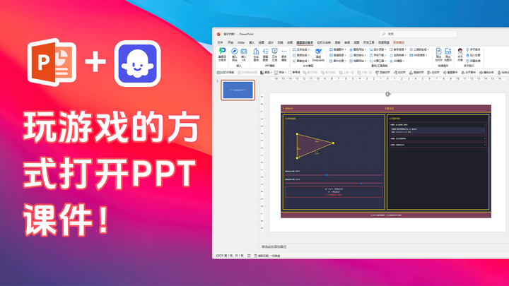Select the slide 1 thumbnail
Viewport: 509px width, 286px height.
pos(238,90)
